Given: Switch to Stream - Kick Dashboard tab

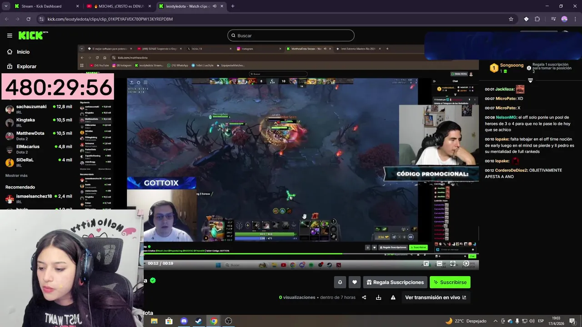Looking at the screenshot, I should [45, 6].
